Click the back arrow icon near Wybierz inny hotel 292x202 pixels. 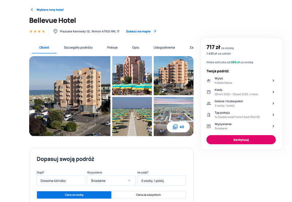tap(32, 9)
